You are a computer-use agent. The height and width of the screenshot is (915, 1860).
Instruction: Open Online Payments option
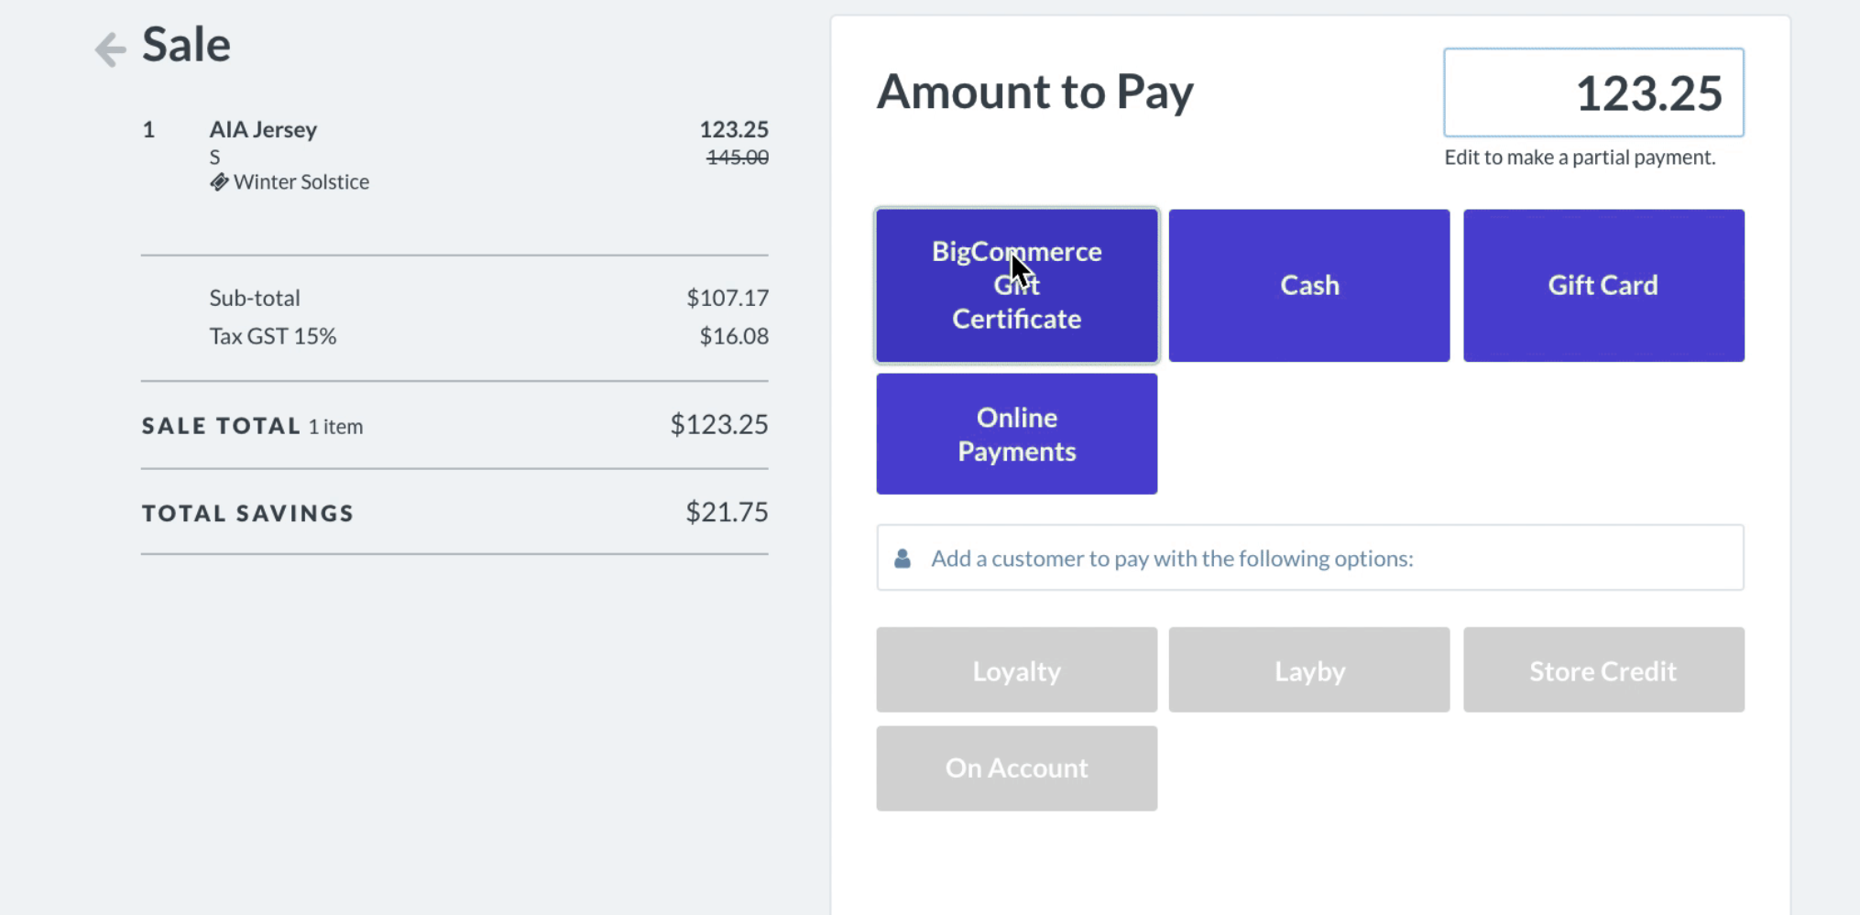[x=1016, y=434]
